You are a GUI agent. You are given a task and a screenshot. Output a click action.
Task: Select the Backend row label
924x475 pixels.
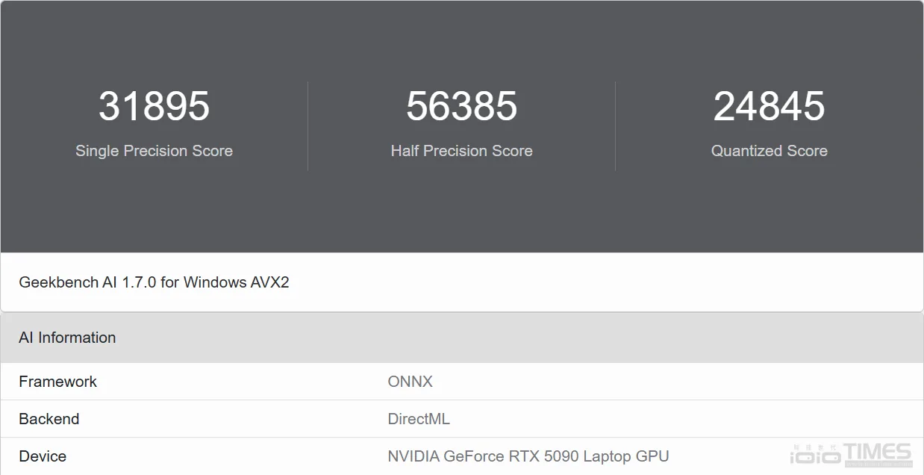pyautogui.click(x=49, y=419)
